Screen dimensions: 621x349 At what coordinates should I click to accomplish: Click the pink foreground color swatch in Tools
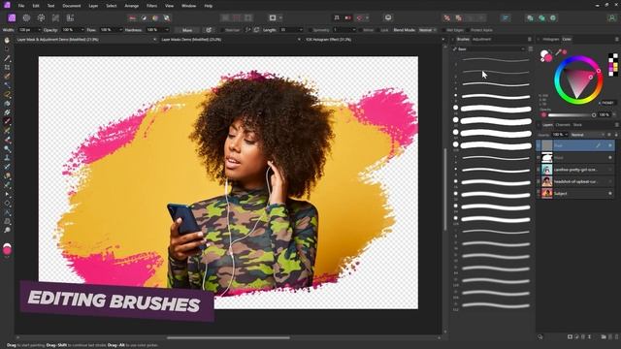7,250
